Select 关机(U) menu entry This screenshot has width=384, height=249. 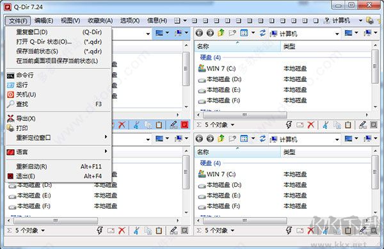coord(58,94)
